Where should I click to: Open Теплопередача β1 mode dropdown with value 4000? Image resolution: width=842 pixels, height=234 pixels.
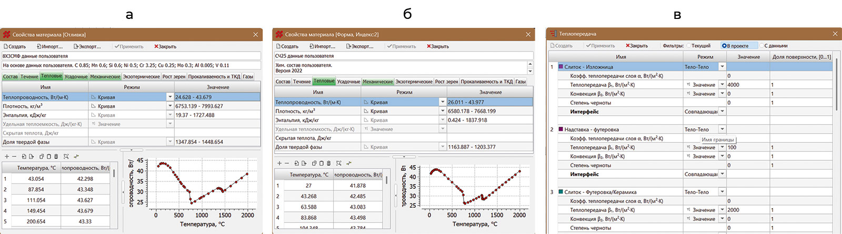click(722, 85)
